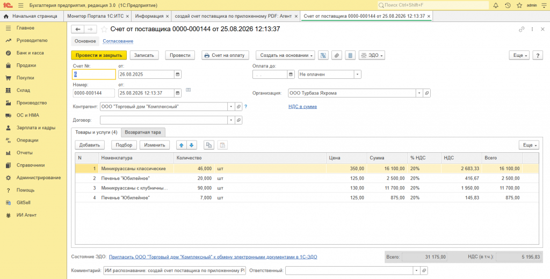Move row up with blue arrow
Image resolution: width=550 pixels, height=279 pixels.
182,145
